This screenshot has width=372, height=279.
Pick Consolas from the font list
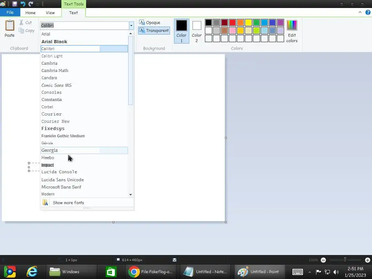point(84,92)
